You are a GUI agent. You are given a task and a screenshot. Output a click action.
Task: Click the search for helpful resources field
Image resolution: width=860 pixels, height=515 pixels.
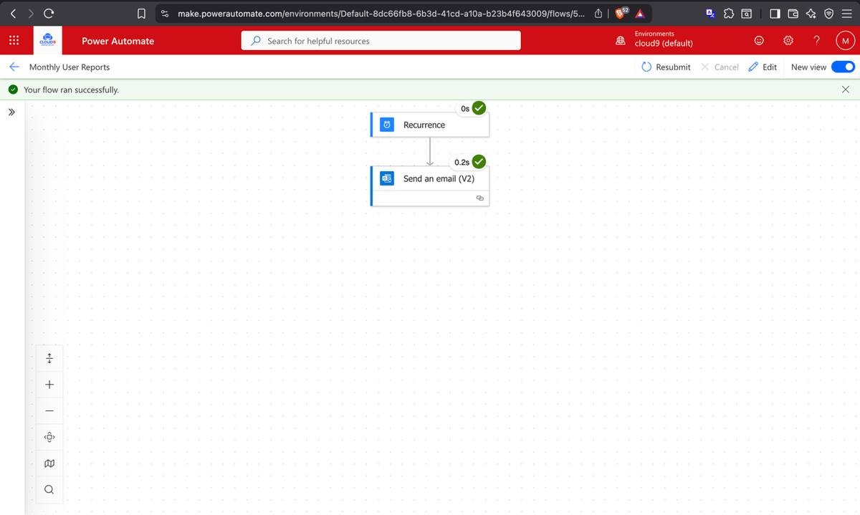pos(381,41)
